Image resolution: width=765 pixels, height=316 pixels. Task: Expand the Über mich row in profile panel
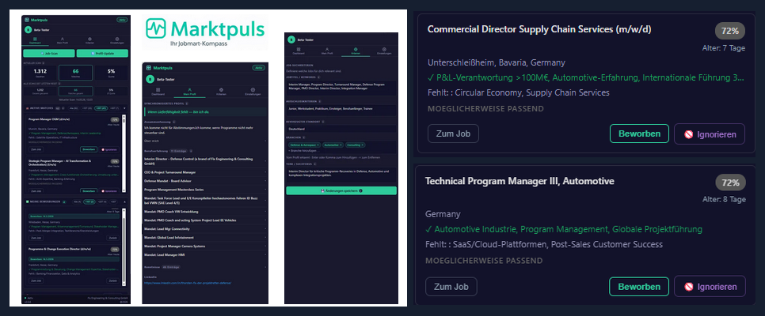coord(205,141)
